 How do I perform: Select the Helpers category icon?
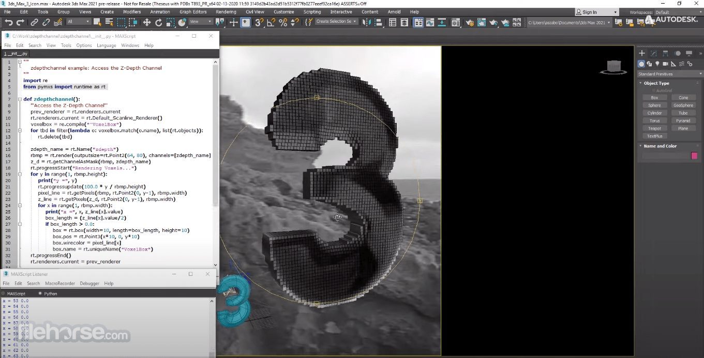[673, 64]
